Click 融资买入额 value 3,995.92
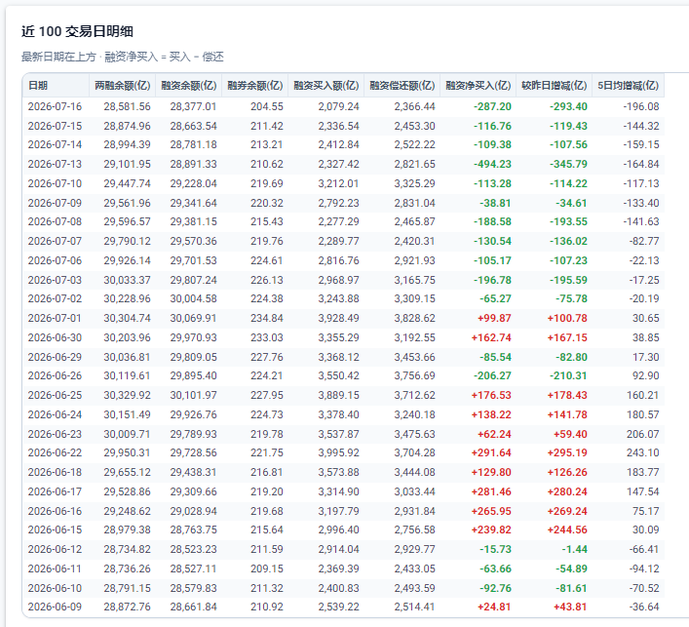689x627 pixels. pyautogui.click(x=339, y=452)
